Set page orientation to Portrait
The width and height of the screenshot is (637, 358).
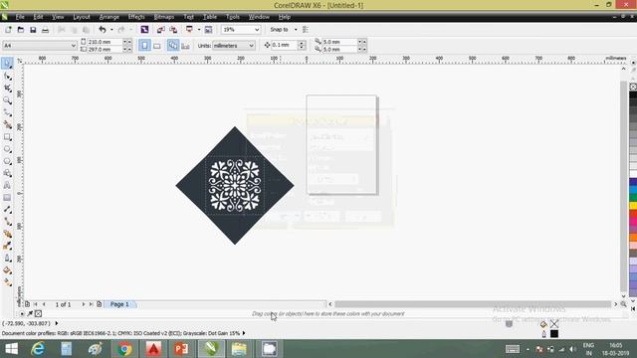click(x=144, y=46)
